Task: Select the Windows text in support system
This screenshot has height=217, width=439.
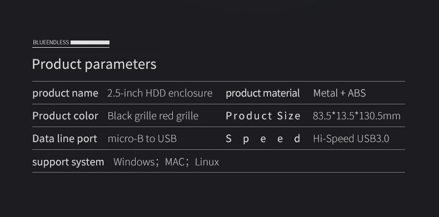Action: (134, 162)
